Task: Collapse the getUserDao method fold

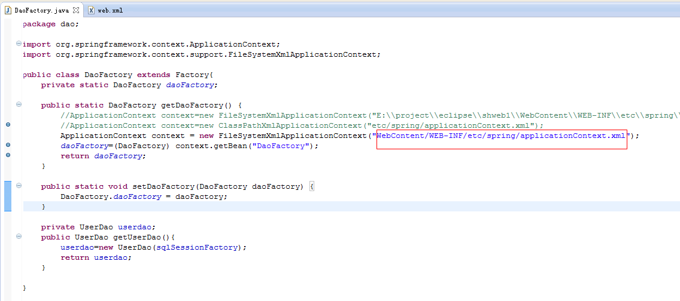Action: click(19, 236)
